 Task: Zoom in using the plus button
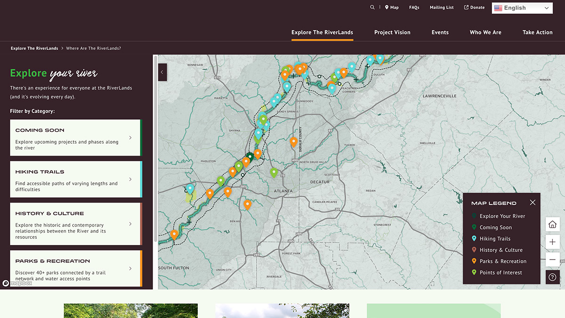(x=553, y=242)
